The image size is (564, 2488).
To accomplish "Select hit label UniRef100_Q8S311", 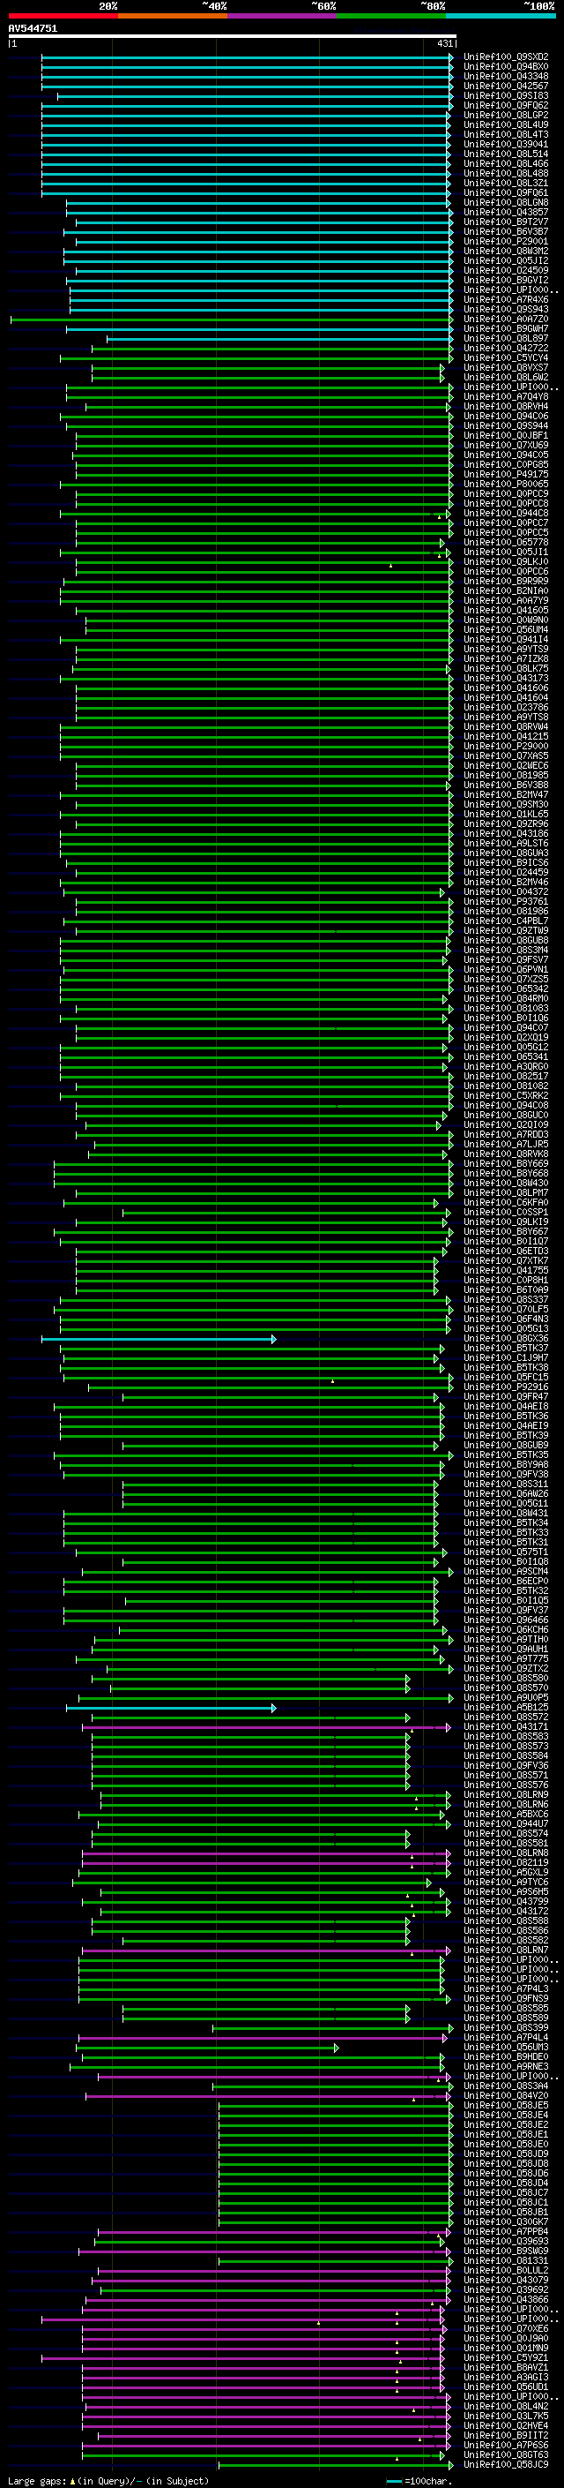I will click(506, 1485).
